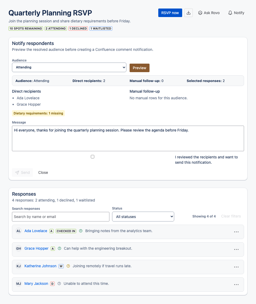Open Katherine Johnson profile link
Image resolution: width=256 pixels, height=304 pixels.
click(x=40, y=266)
